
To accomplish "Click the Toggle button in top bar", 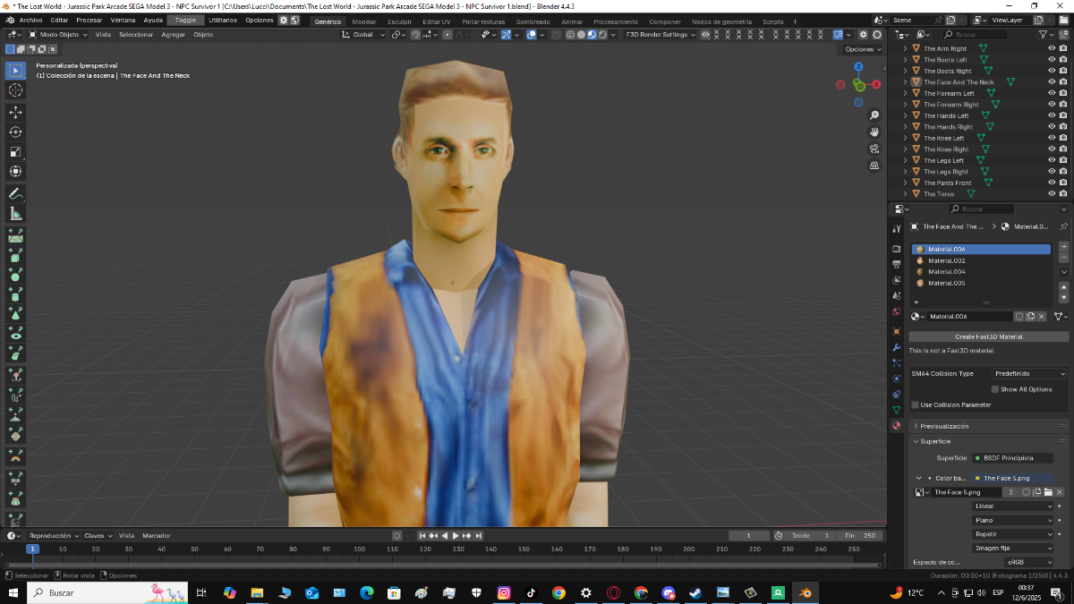I will 185,20.
